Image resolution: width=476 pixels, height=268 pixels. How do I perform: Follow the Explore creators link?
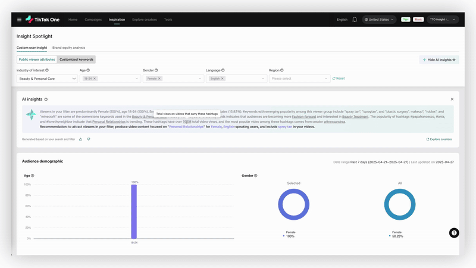pyautogui.click(x=439, y=139)
